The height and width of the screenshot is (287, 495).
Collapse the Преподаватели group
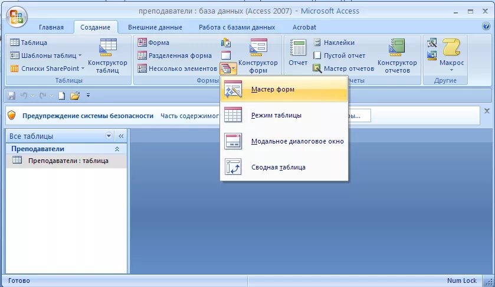click(x=117, y=149)
